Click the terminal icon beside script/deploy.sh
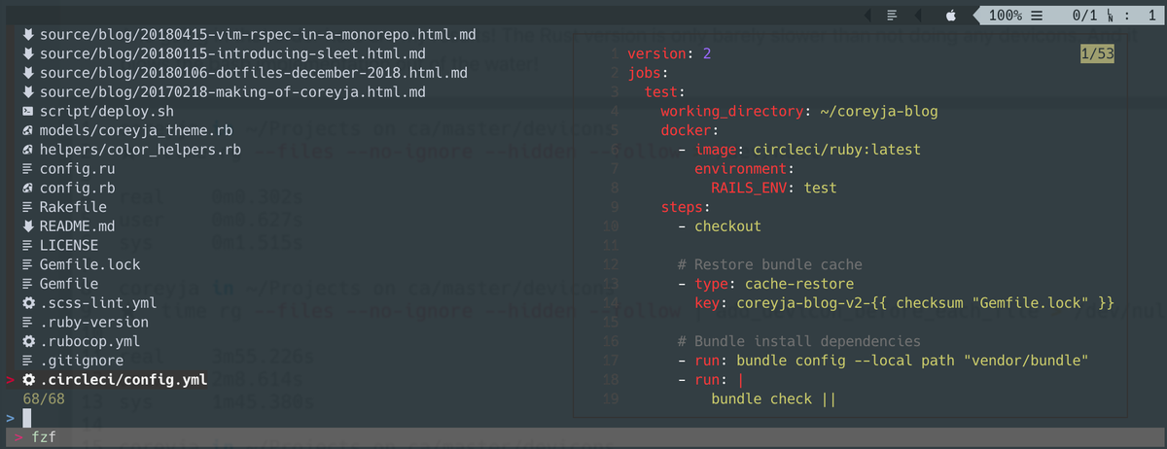This screenshot has height=449, width=1167. tap(29, 111)
